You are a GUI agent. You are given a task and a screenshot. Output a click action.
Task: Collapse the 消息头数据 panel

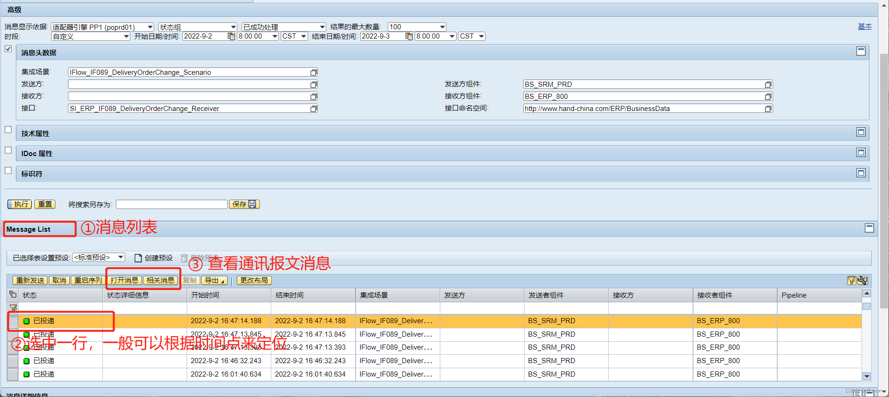coord(861,51)
